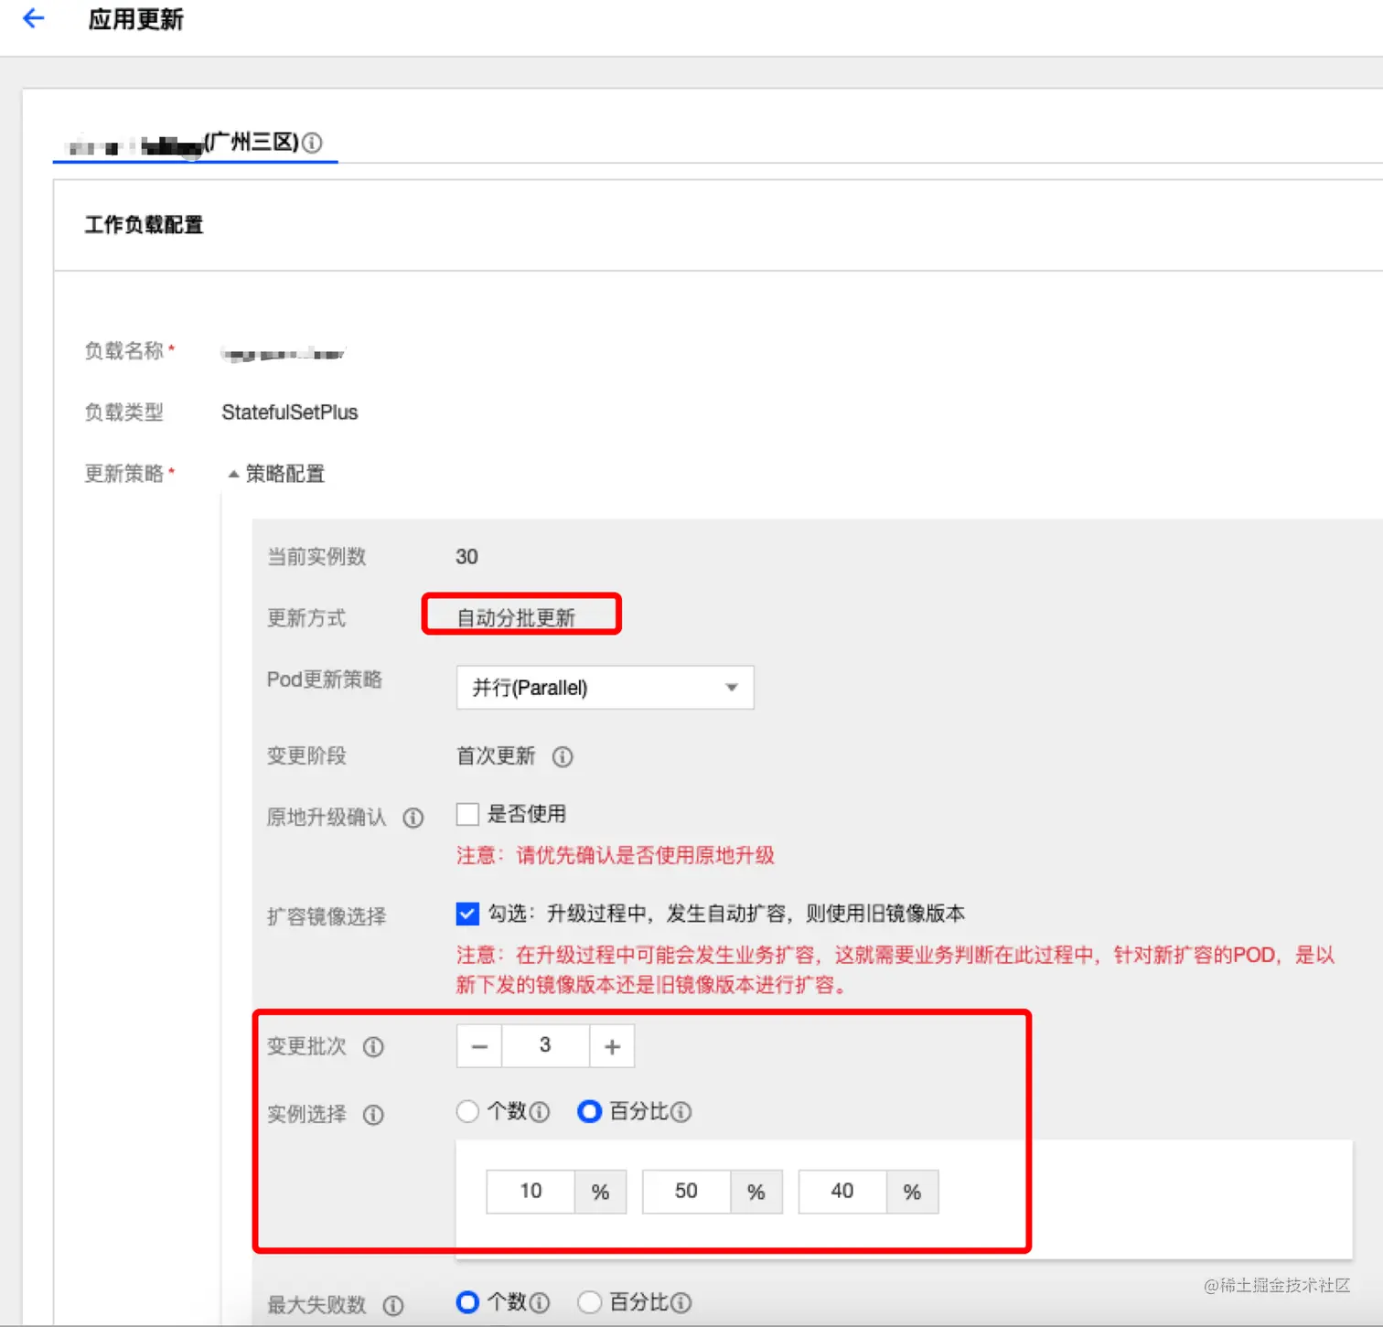Select 百分比 radio for 最大失败数
The height and width of the screenshot is (1327, 1383).
(590, 1302)
